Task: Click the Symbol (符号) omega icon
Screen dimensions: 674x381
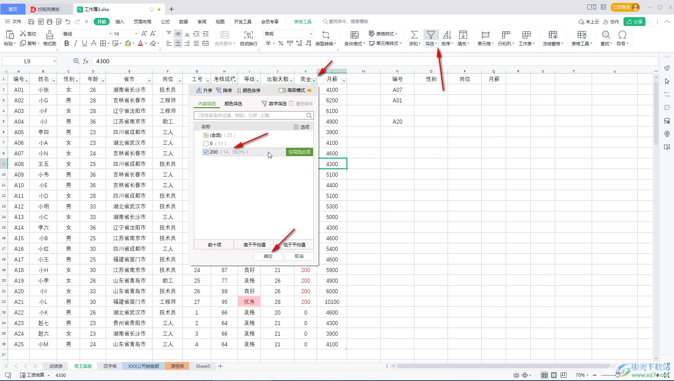Action: (x=622, y=34)
